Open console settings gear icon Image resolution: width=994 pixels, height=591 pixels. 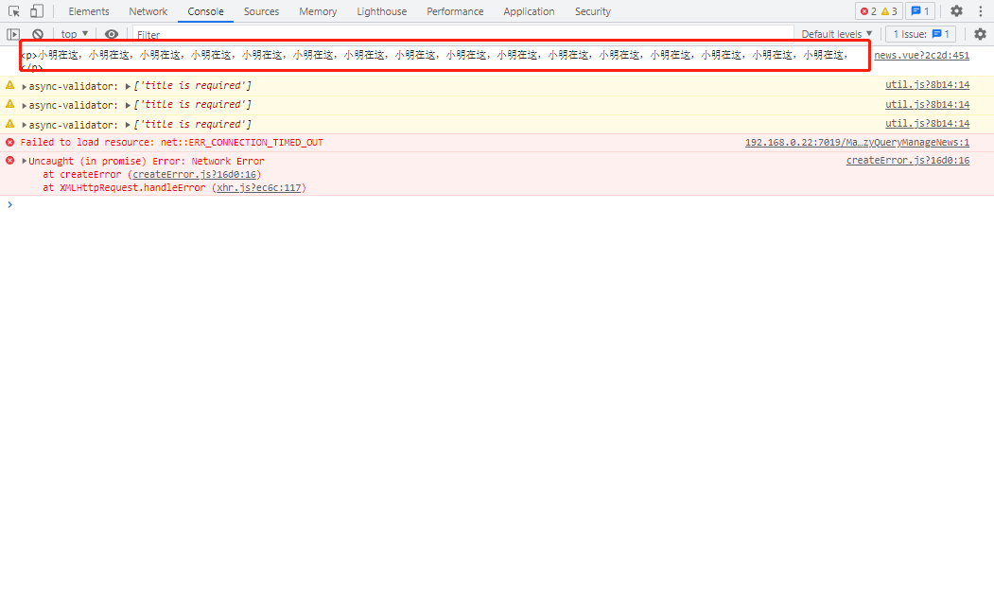coord(980,34)
